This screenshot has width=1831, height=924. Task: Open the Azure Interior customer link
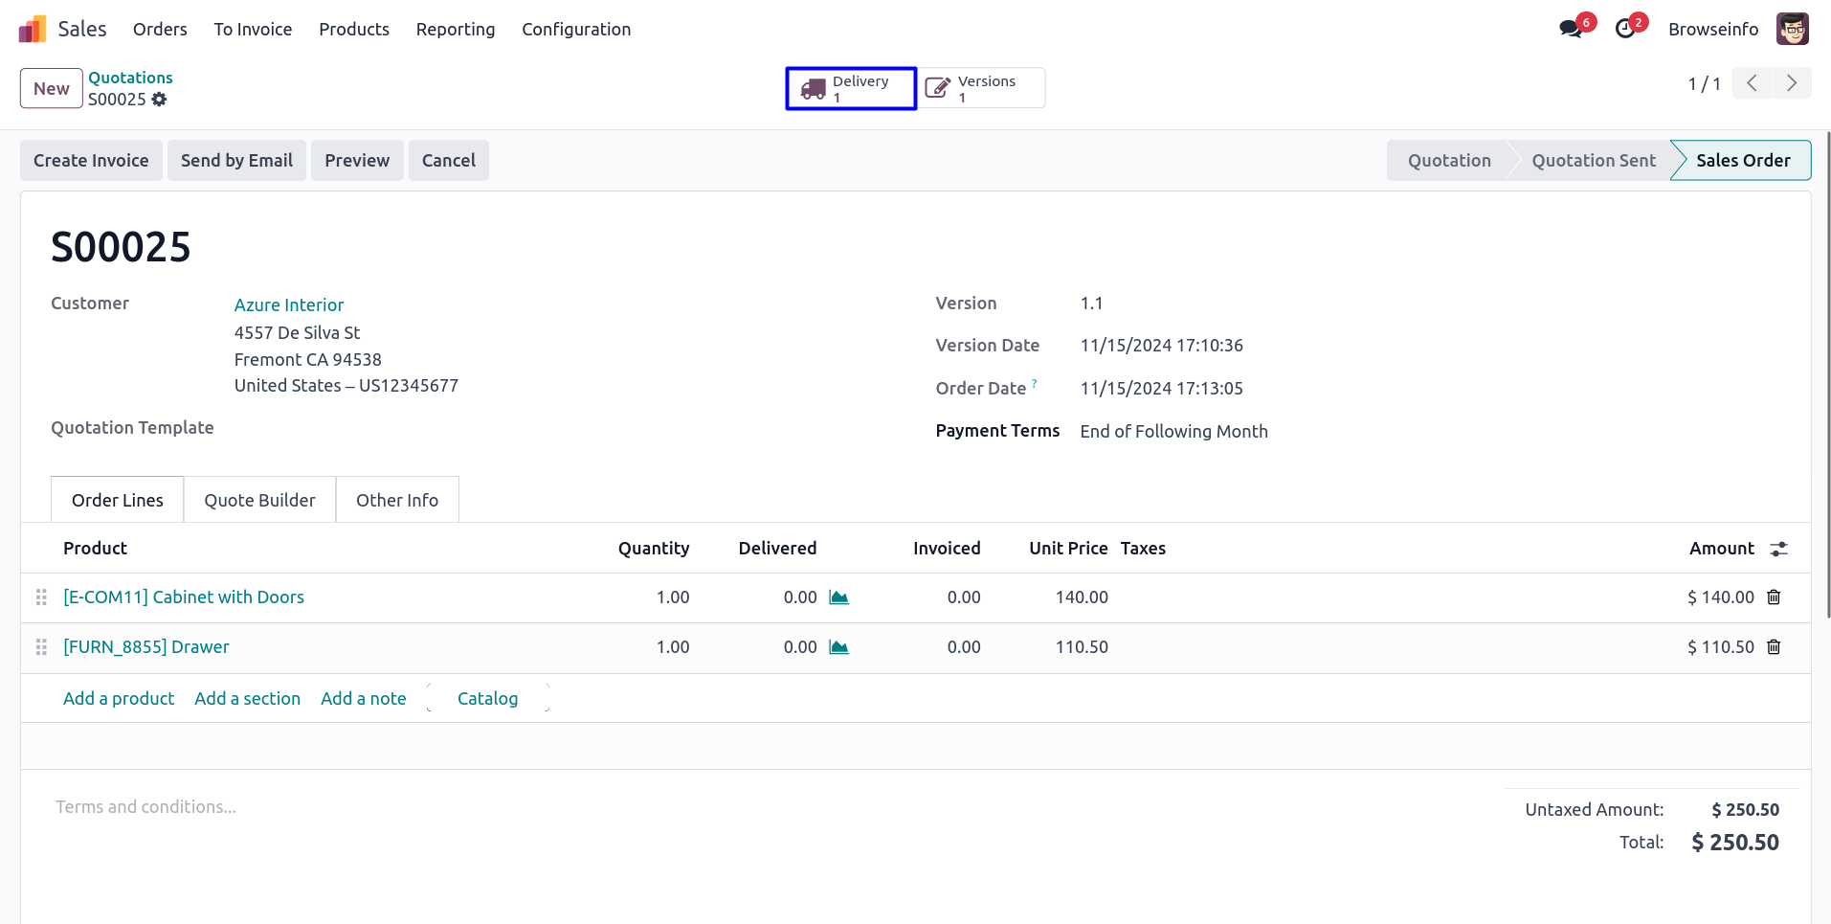289,304
